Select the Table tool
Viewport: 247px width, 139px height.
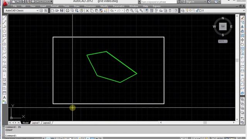[x=4, y=93]
